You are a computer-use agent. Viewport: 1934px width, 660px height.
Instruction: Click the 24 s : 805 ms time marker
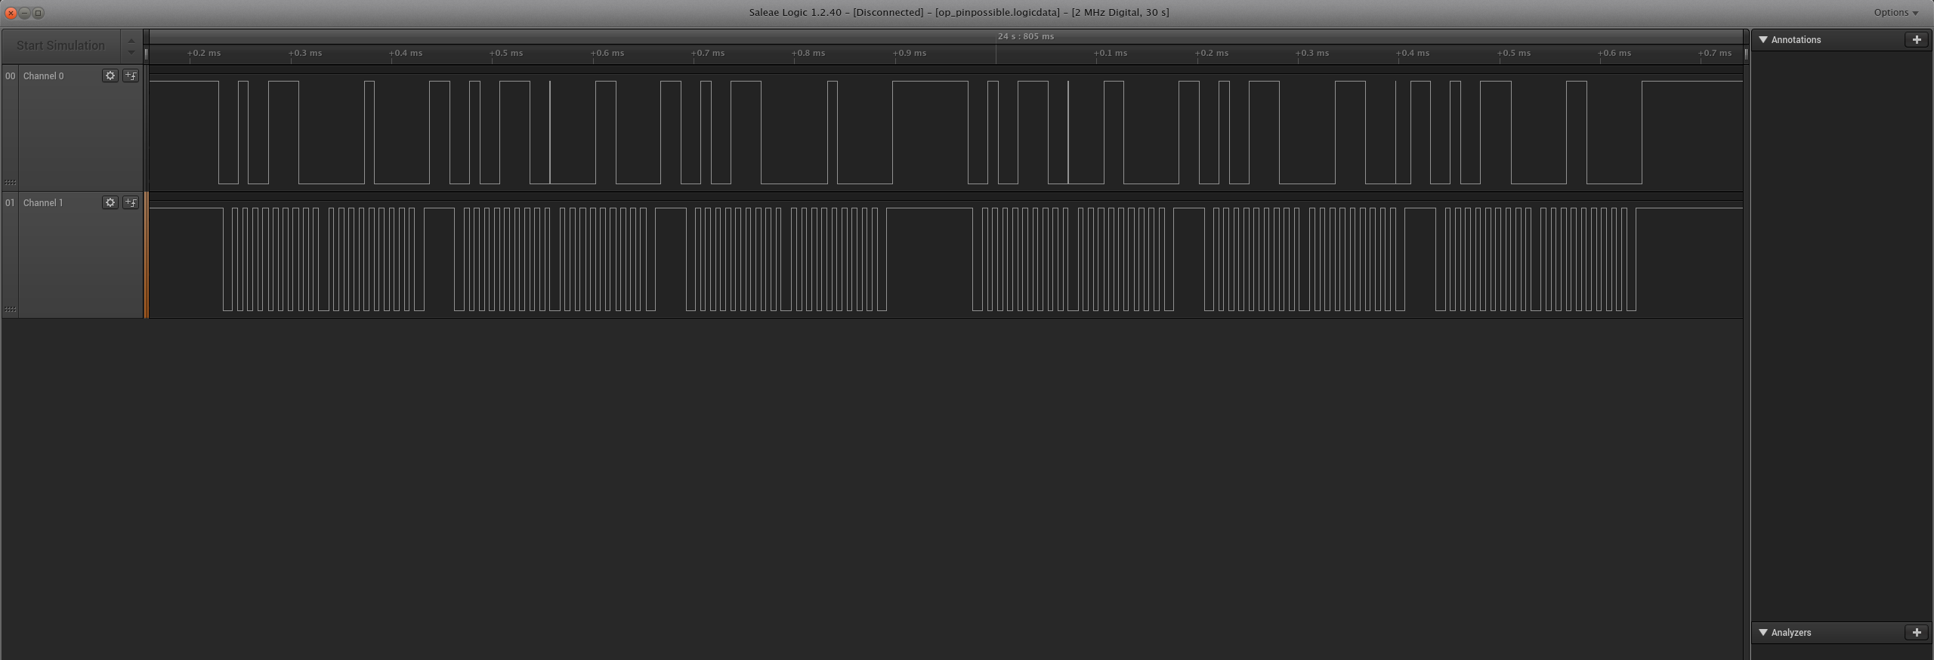pyautogui.click(x=1025, y=36)
